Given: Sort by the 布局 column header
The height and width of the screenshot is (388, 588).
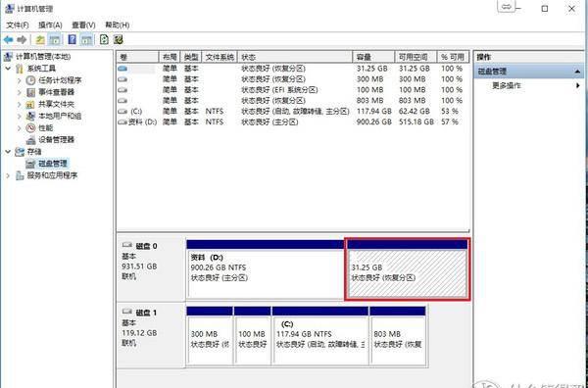Looking at the screenshot, I should (x=170, y=57).
